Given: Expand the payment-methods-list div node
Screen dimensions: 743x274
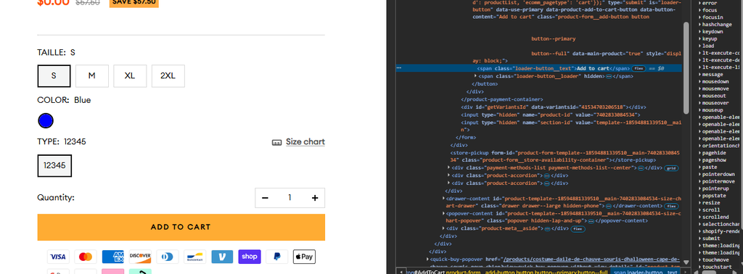Looking at the screenshot, I should (x=449, y=168).
